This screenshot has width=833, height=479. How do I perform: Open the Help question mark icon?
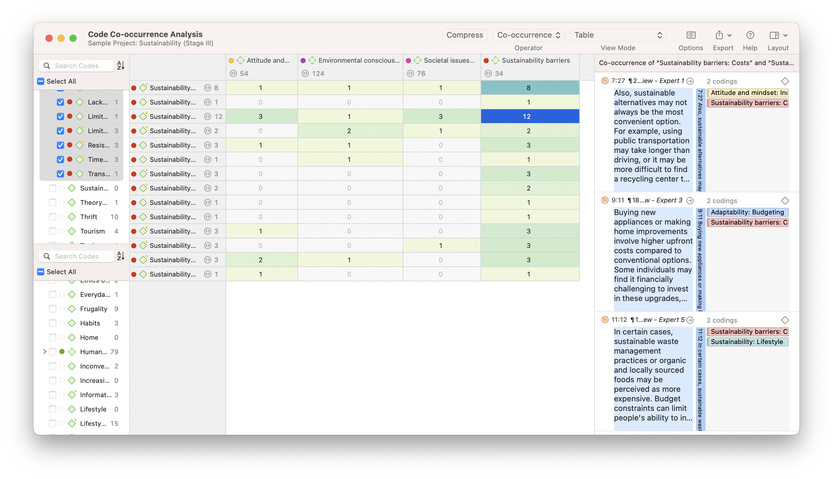pyautogui.click(x=750, y=35)
